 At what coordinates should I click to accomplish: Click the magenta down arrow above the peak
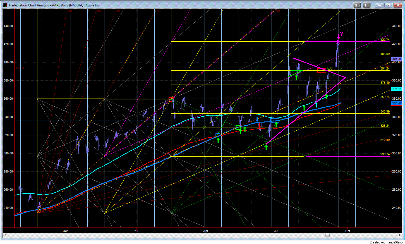[x=338, y=36]
